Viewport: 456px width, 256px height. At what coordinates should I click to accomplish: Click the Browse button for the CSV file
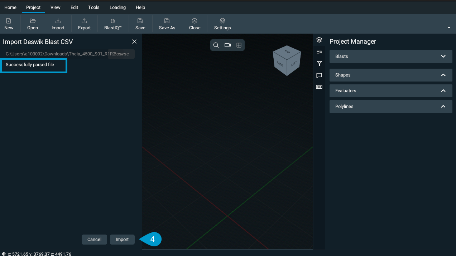click(121, 54)
